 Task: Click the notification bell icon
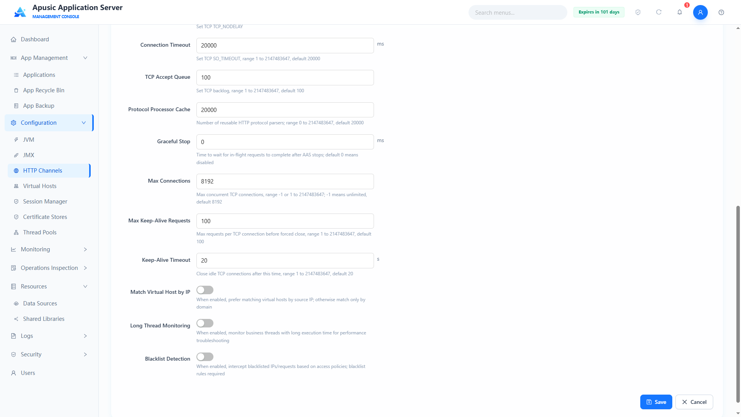click(680, 12)
